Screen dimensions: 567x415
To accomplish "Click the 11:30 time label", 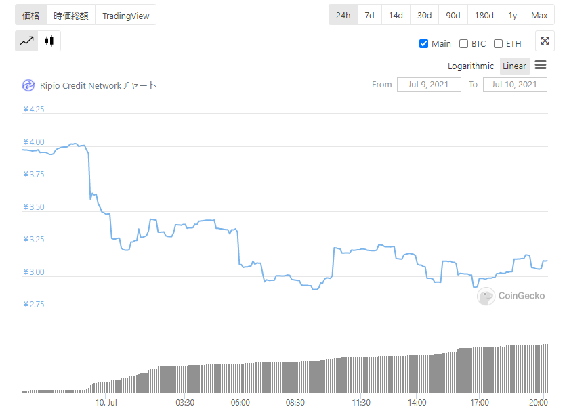I will click(x=361, y=403).
